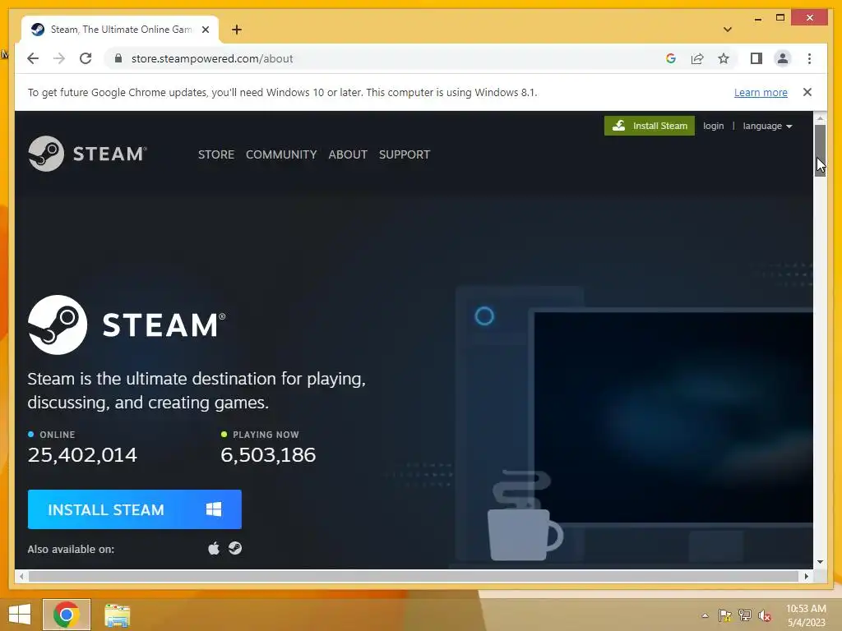The image size is (842, 631).
Task: Open the ABOUT menu item
Action: (348, 154)
